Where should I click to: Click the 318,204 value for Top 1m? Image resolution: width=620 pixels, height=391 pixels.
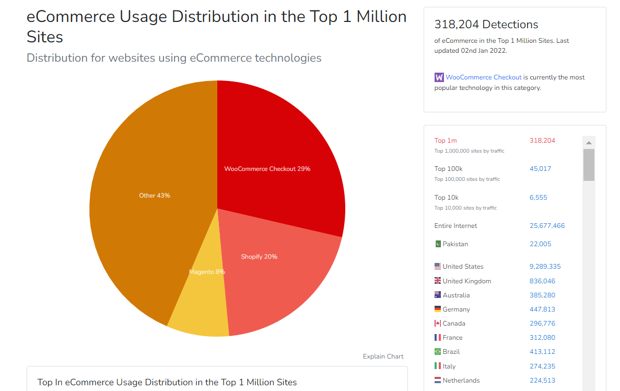[542, 141]
